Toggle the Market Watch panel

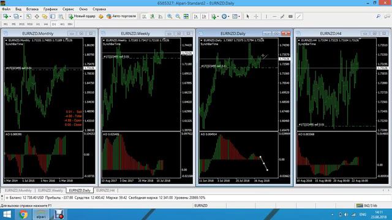point(29,16)
